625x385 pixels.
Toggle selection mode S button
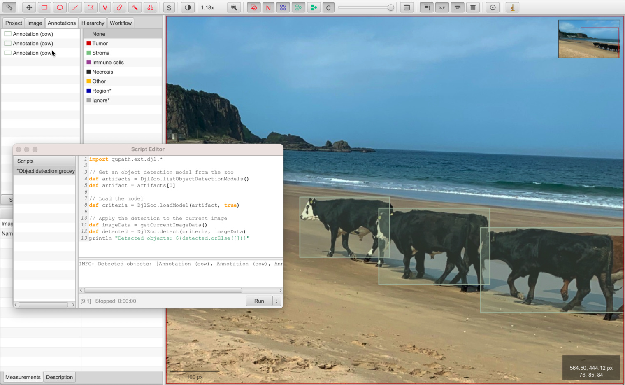click(x=169, y=7)
